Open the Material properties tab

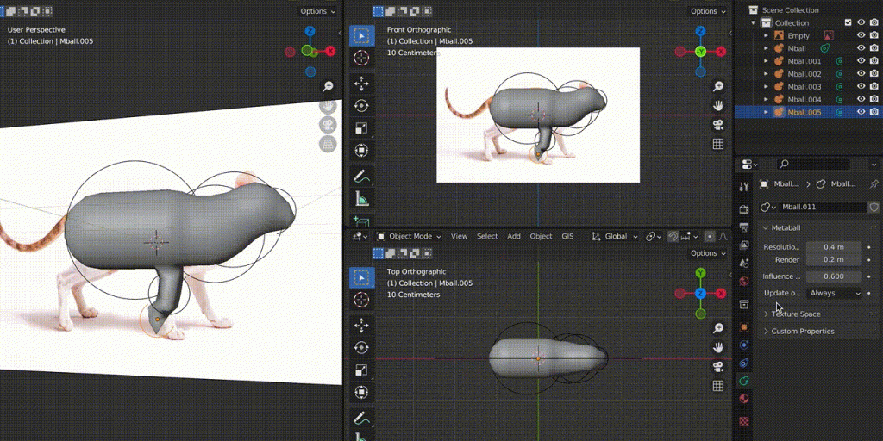(744, 399)
